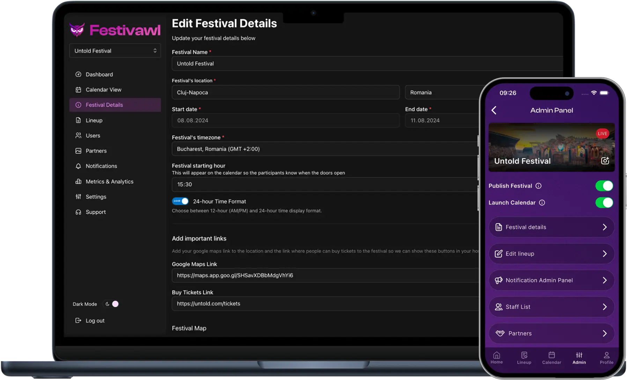Open Support page from the sidebar
627x380 pixels.
tap(115, 212)
